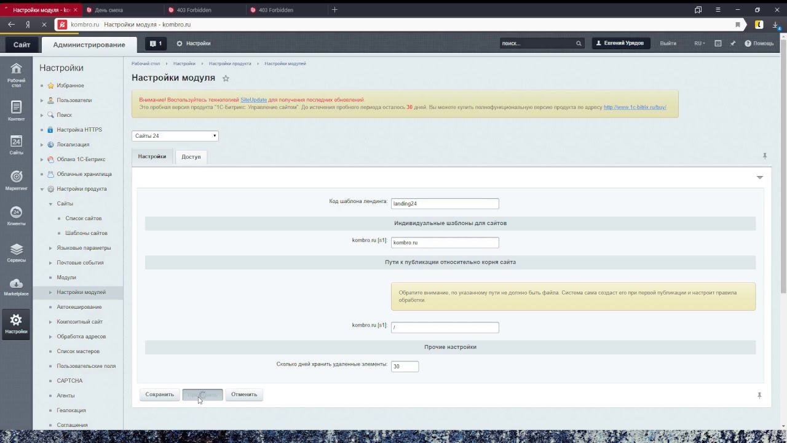Pin the admin panel with pin icon
Viewport: 787px width, 443px height.
(733, 44)
